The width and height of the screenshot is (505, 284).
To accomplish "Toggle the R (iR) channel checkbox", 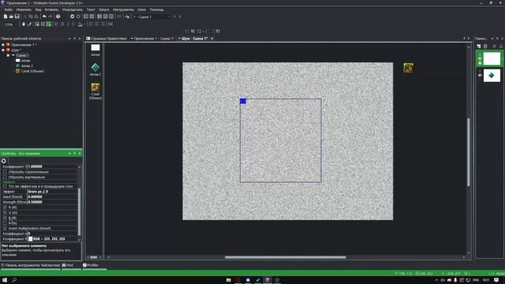I will pos(5,207).
